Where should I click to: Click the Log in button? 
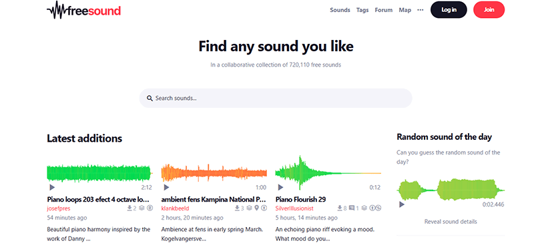tap(449, 10)
